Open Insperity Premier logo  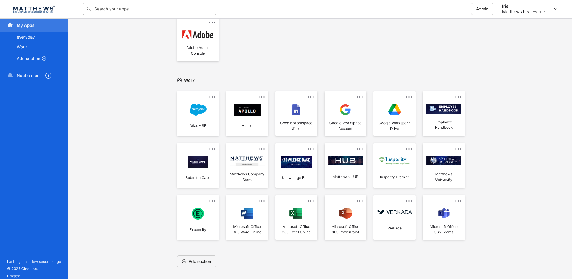coord(394,161)
